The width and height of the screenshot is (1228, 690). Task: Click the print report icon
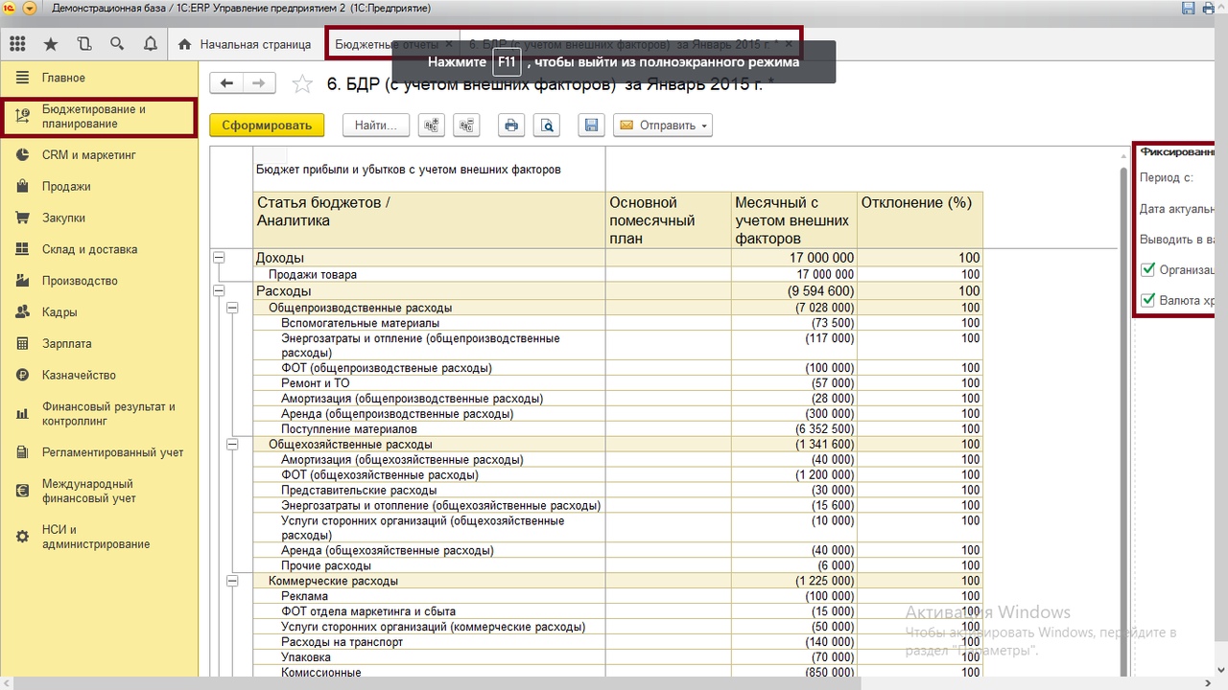[x=511, y=126]
